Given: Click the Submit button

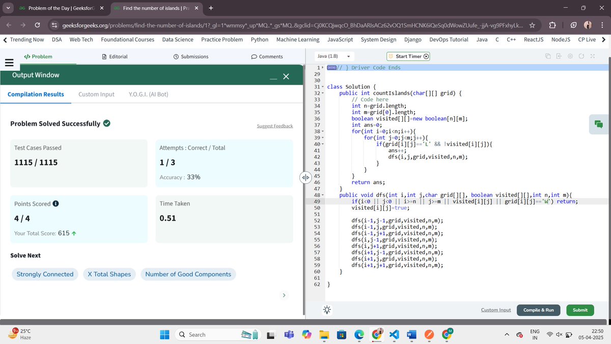Looking at the screenshot, I should 580,310.
